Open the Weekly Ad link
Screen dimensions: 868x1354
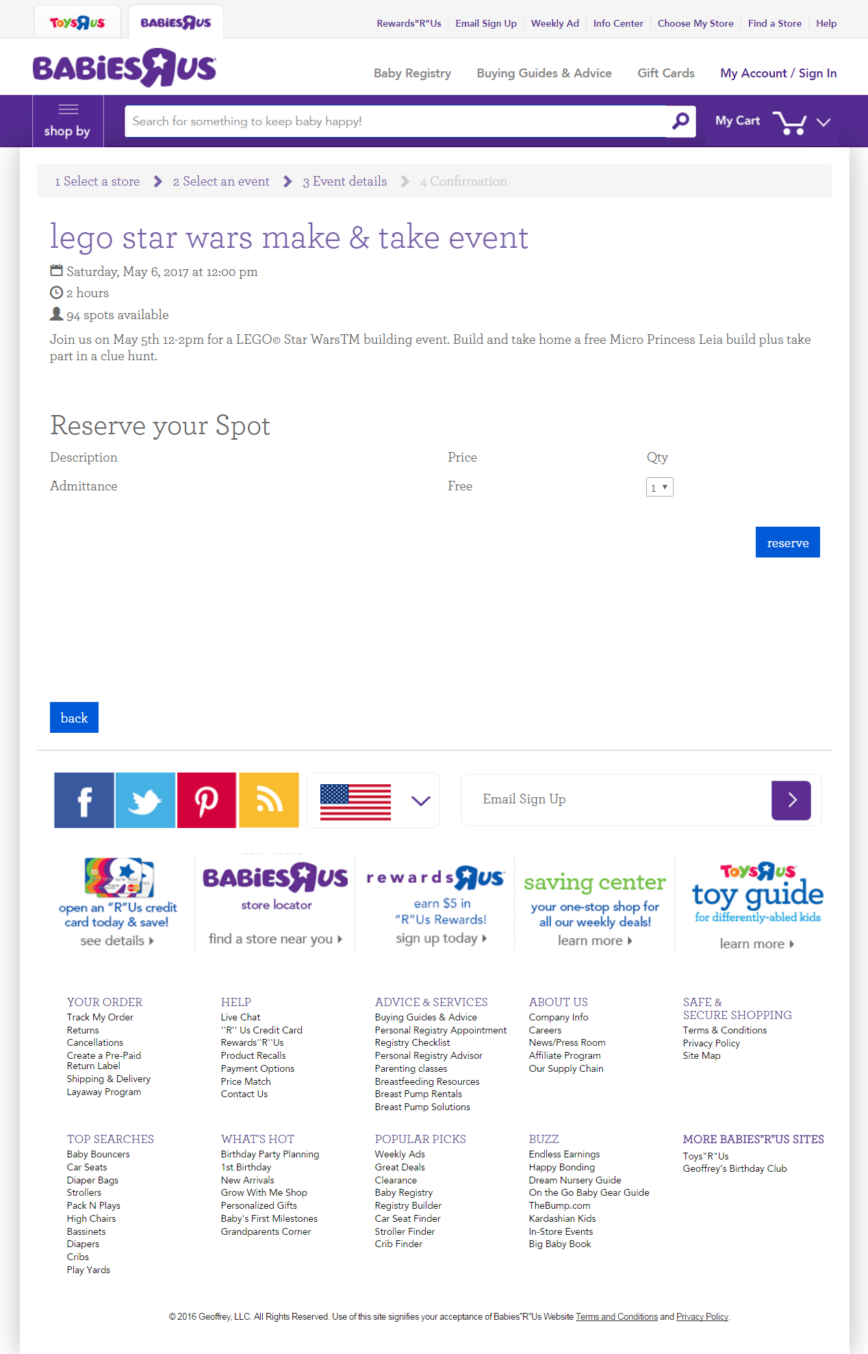(x=555, y=23)
